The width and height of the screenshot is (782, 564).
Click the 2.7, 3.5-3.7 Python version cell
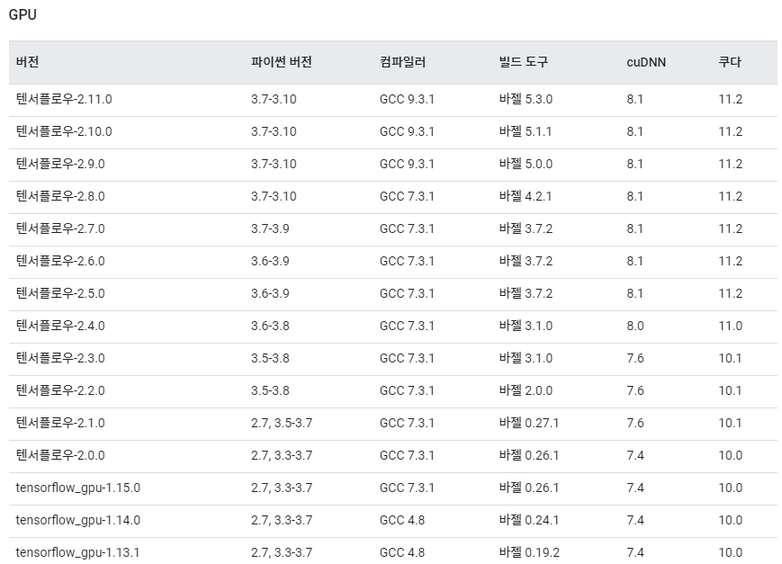tap(282, 423)
